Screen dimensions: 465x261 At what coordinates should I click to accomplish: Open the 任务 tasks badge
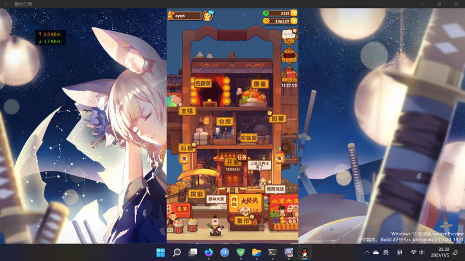[x=242, y=157]
